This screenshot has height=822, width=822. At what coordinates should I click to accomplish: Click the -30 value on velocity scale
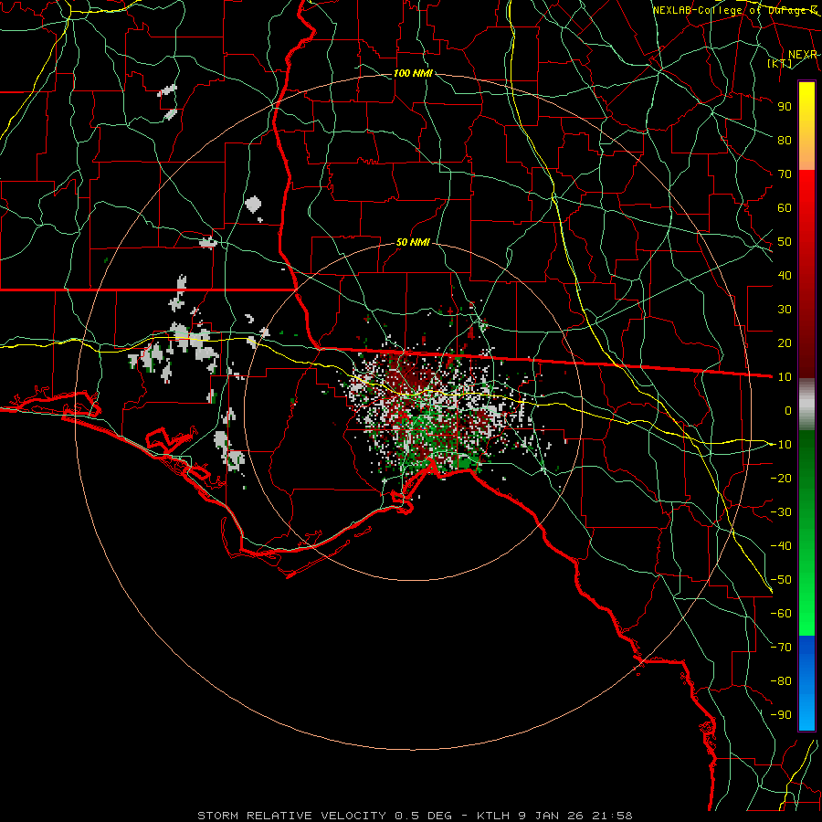tap(781, 512)
